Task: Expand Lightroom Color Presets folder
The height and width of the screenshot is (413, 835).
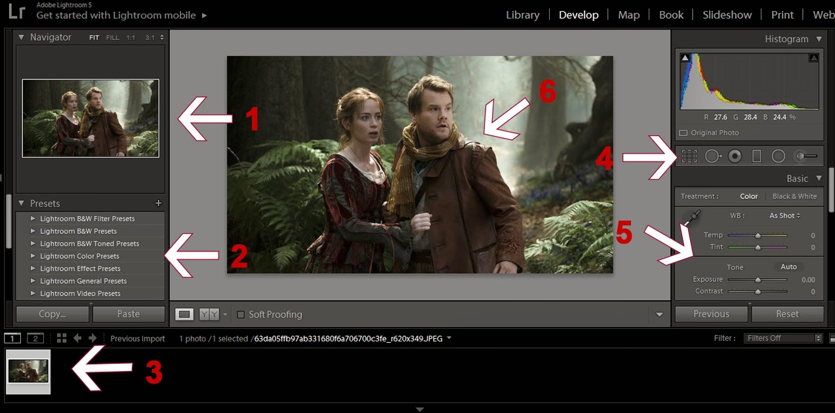Action: tap(33, 256)
